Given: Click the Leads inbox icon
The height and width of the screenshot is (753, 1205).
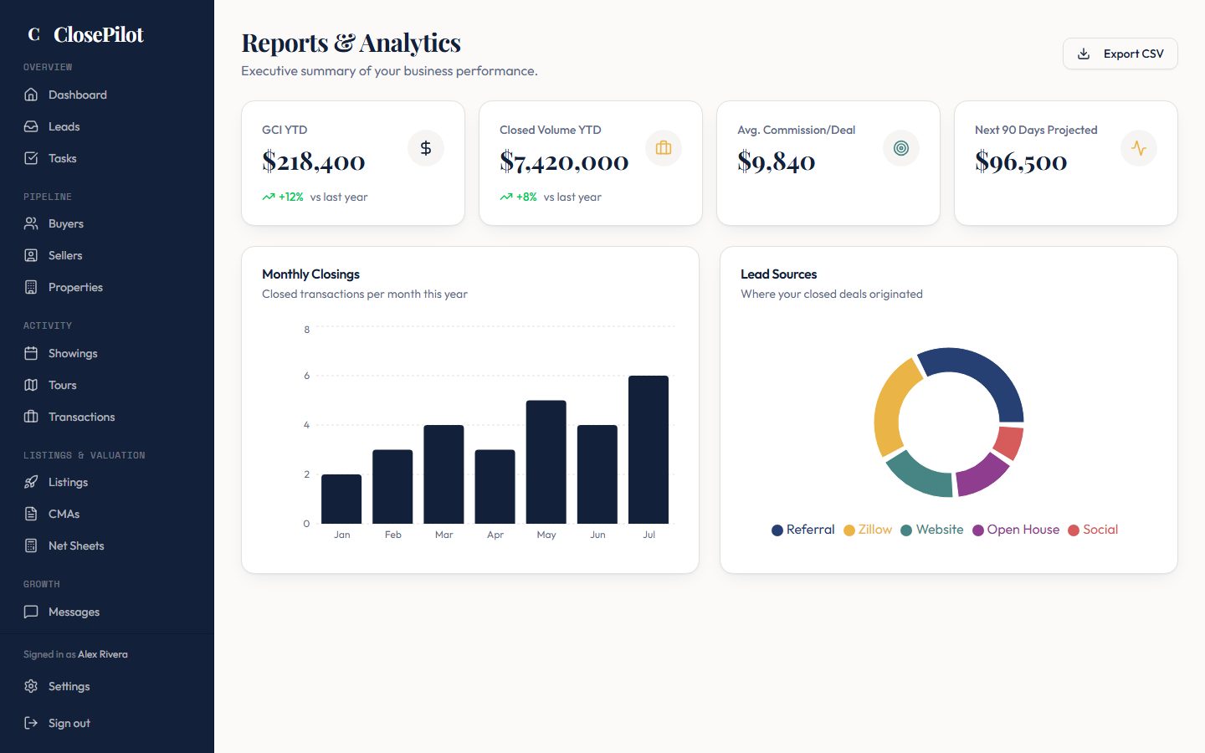Looking at the screenshot, I should [x=31, y=126].
